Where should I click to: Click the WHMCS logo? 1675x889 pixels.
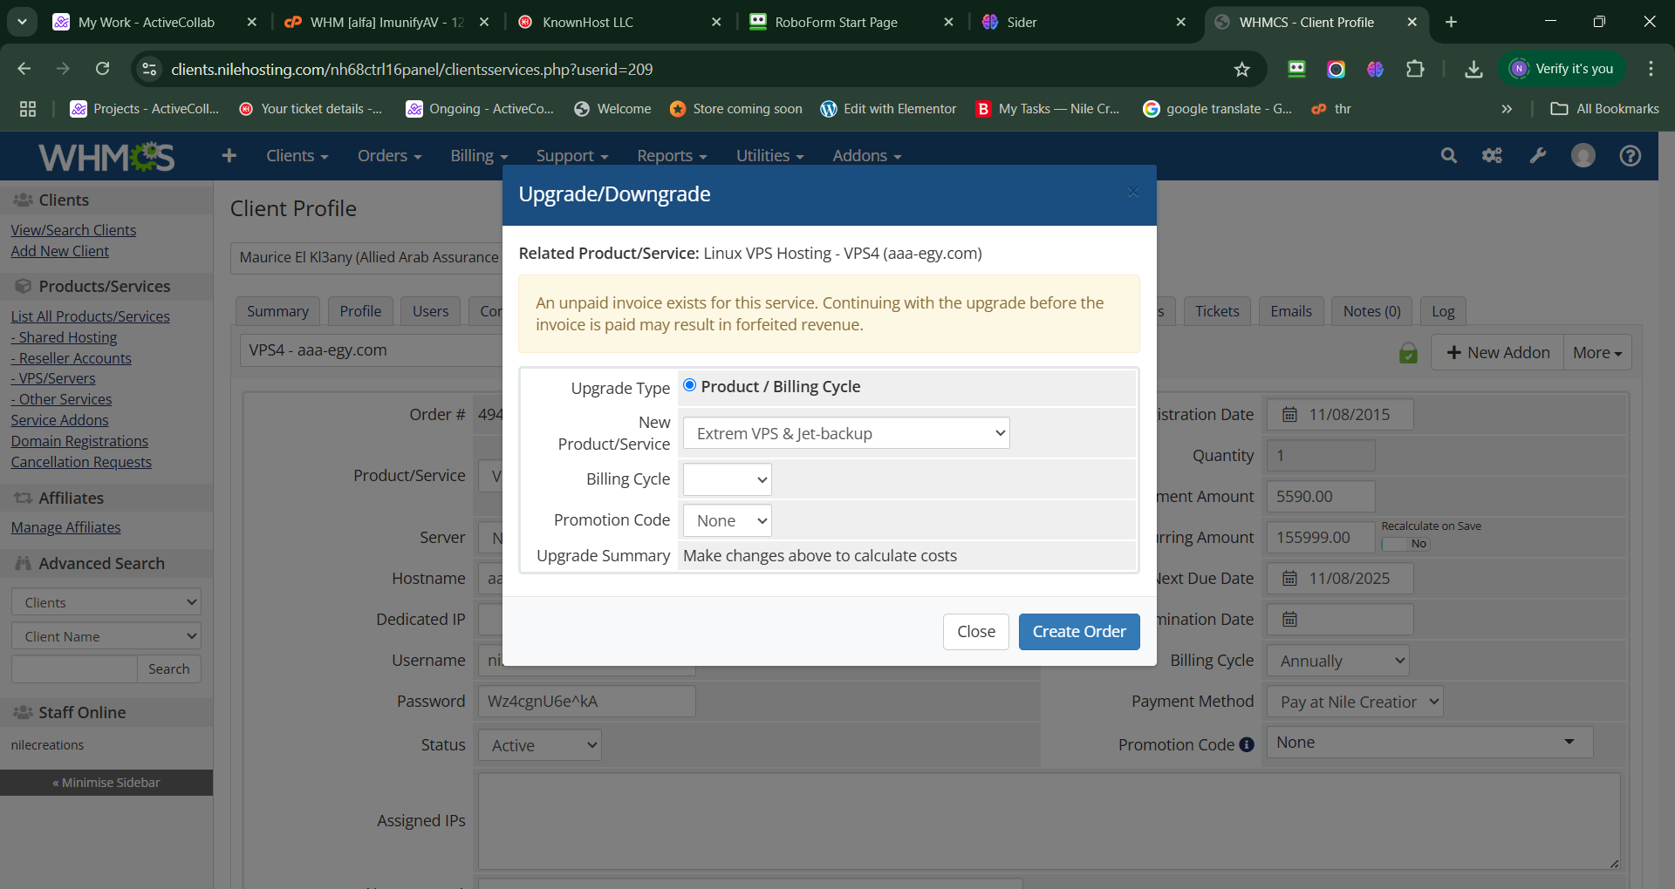pyautogui.click(x=106, y=156)
